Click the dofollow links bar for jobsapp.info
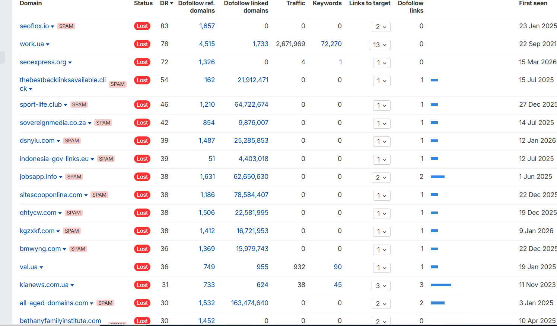The height and width of the screenshot is (326, 557). [437, 177]
